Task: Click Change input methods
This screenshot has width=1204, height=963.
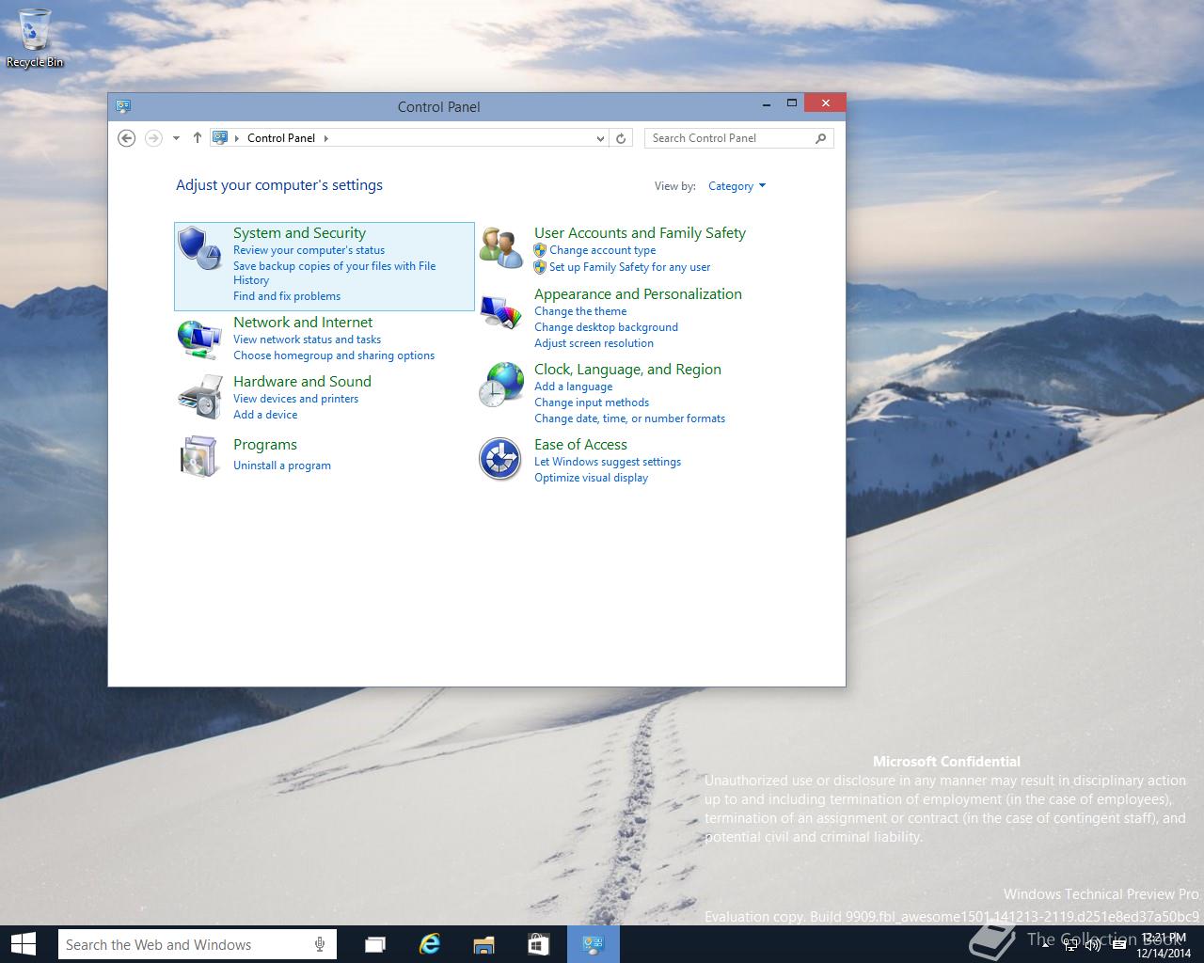Action: pos(592,403)
